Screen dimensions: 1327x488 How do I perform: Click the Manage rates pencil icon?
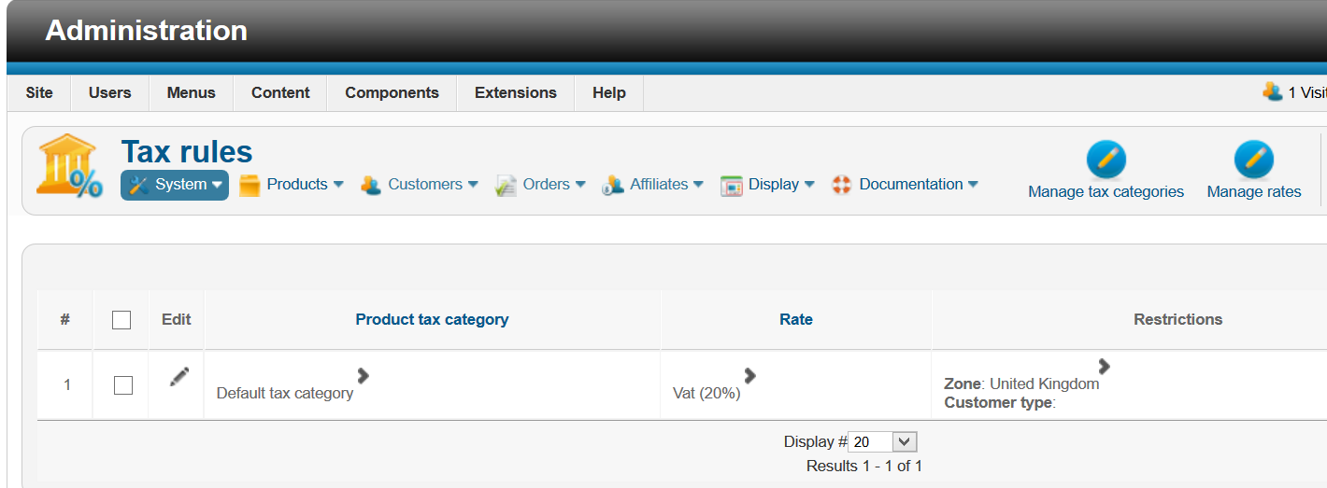(x=1253, y=160)
